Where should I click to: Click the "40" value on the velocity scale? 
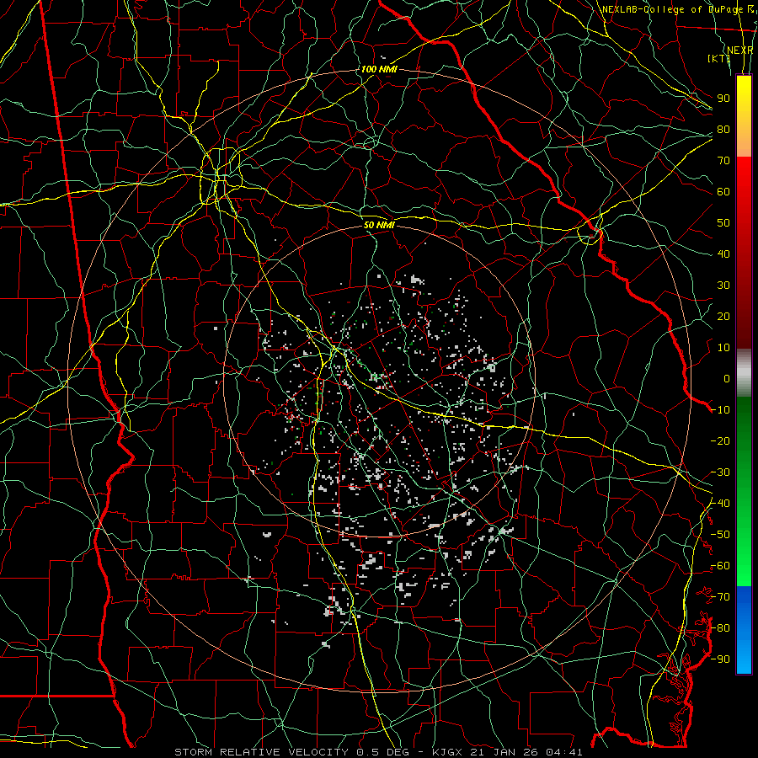click(x=723, y=254)
